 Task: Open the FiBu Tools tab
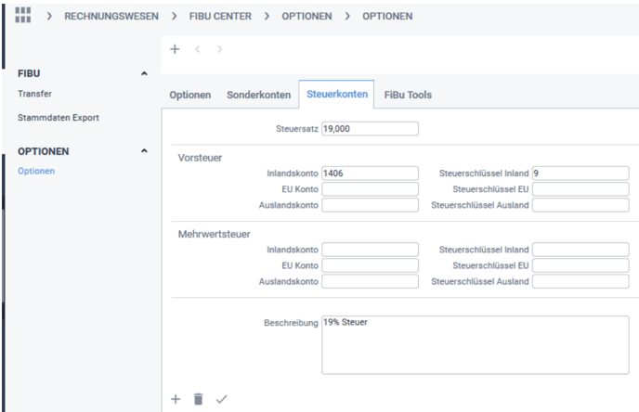click(408, 96)
